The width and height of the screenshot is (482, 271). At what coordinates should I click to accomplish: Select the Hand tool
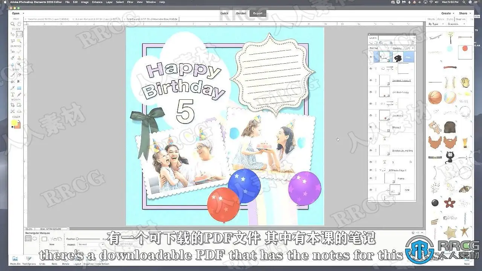19,24
